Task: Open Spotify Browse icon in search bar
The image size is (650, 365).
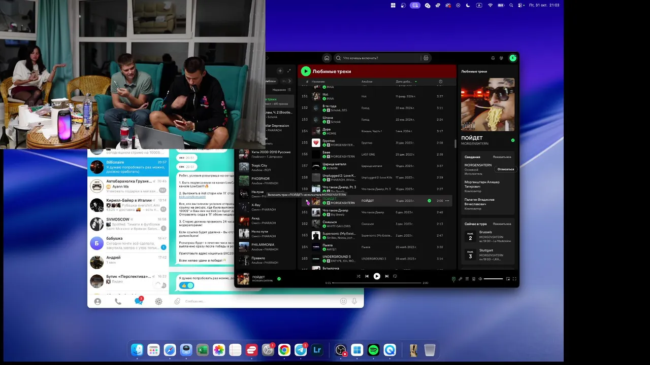Action: tap(426, 58)
